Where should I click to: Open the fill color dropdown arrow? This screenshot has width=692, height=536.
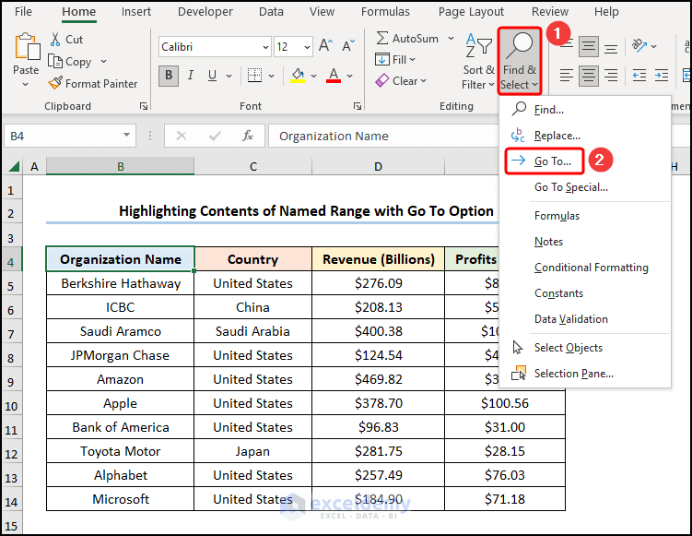[x=313, y=76]
